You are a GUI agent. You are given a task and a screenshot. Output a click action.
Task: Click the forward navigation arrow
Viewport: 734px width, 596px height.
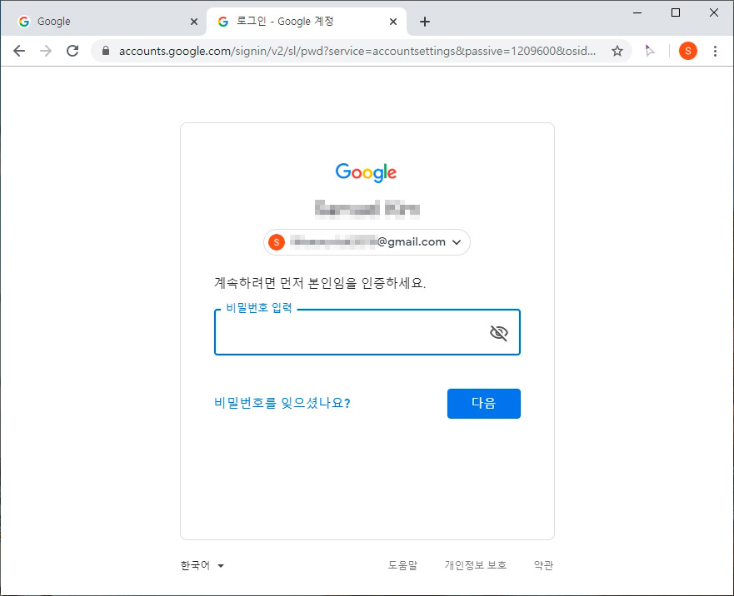[46, 51]
